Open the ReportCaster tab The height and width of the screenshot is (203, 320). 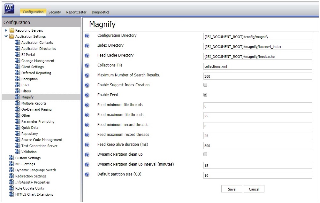pos(76,12)
